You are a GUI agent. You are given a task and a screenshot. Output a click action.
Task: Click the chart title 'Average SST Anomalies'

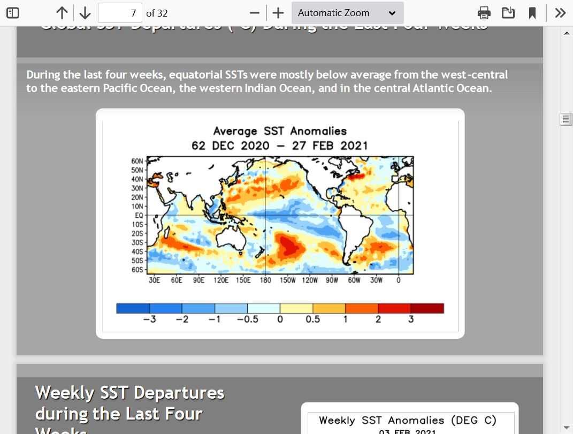click(280, 131)
